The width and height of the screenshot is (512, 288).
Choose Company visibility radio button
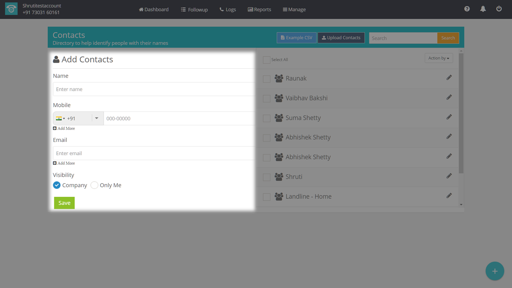pos(57,185)
